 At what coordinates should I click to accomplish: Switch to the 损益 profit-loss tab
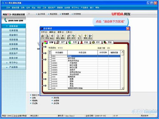tap(108, 42)
